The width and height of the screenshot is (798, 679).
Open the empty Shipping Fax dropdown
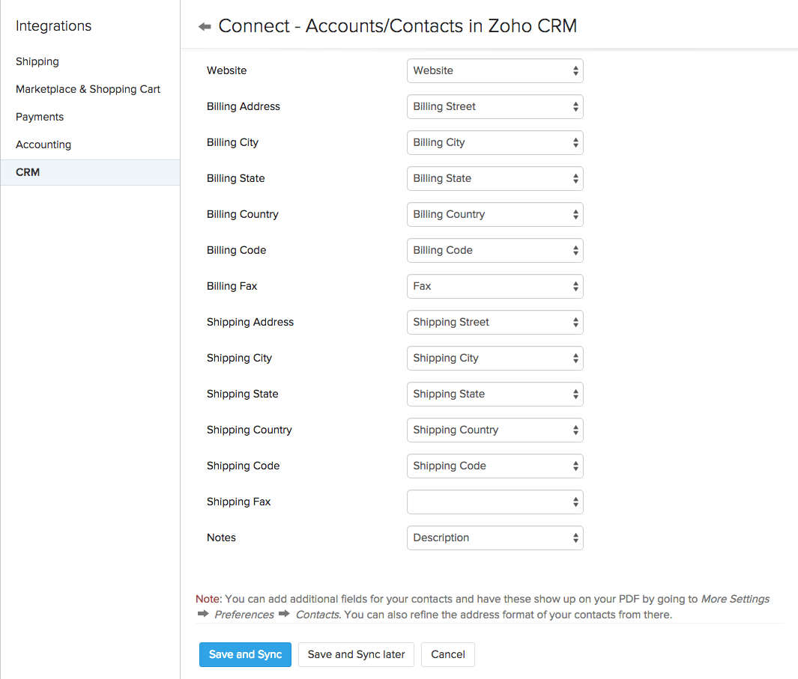pyautogui.click(x=495, y=502)
